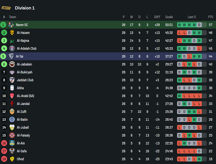Click the Al-Tai shield logo
The image size is (216, 164).
(11, 56)
